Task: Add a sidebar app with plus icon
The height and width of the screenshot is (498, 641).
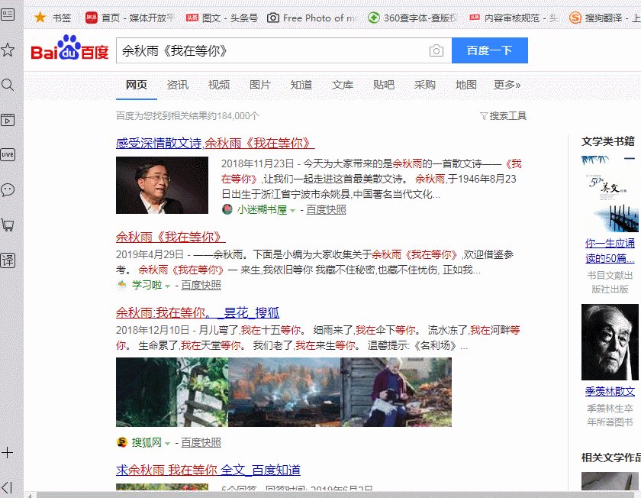Action: click(8, 453)
